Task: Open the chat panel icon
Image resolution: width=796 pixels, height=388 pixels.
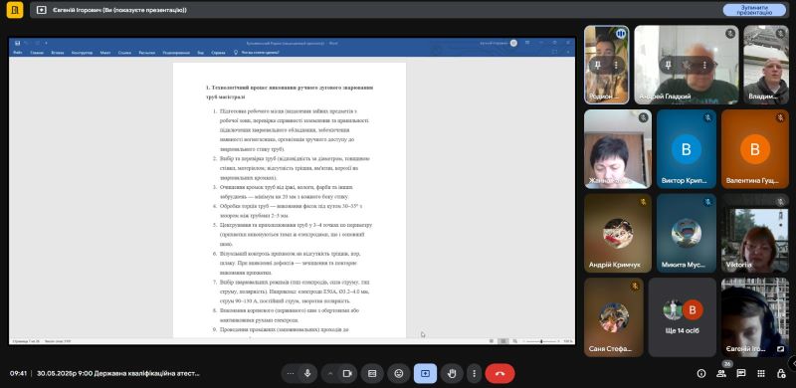Action: 741,373
